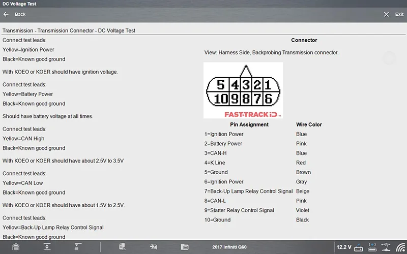Viewport: 407px width, 254px height.
Task: Click the Exit text button
Action: point(399,14)
